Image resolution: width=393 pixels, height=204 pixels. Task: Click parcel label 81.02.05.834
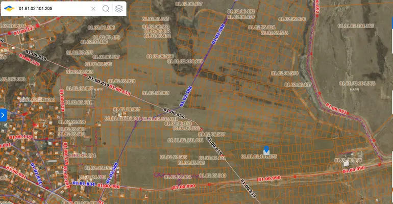pyautogui.click(x=178, y=177)
